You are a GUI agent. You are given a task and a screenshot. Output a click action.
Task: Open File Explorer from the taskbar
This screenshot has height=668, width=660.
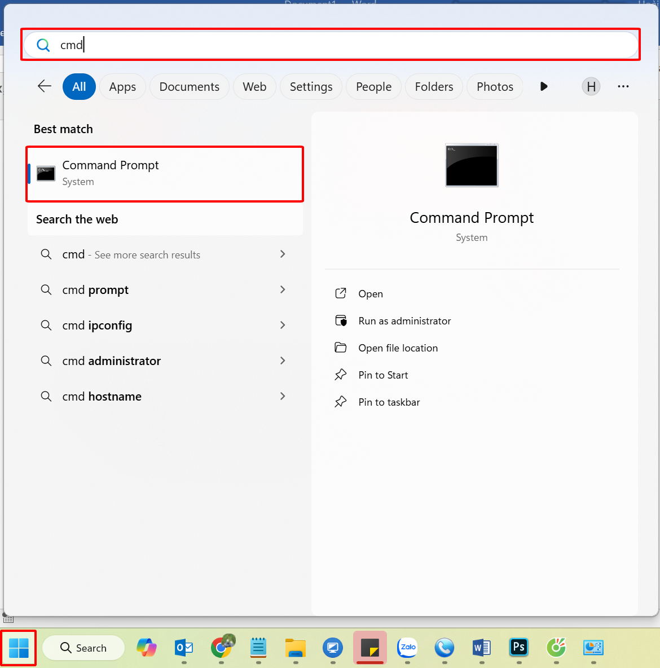(x=296, y=647)
